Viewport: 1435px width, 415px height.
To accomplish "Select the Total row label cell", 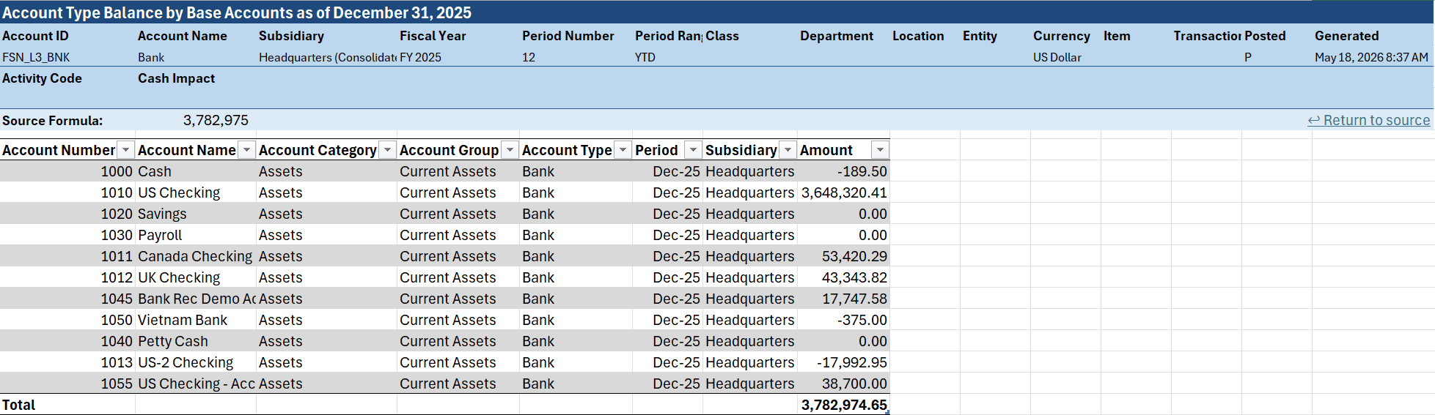I will (x=67, y=405).
